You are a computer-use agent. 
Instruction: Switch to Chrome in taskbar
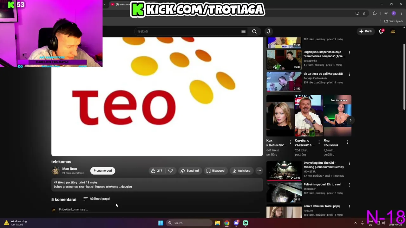click(x=227, y=223)
